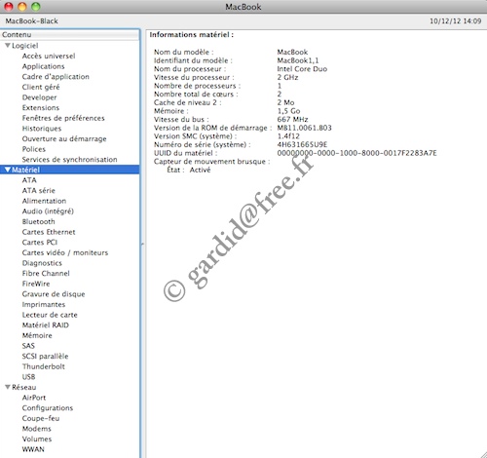Select Imprimantes in sidebar

(x=44, y=304)
